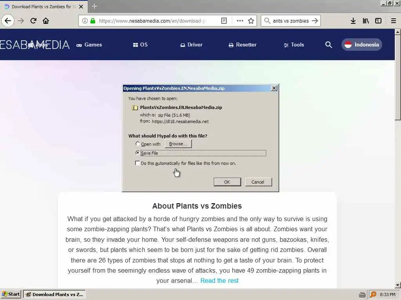
Task: Open a new browser tab
Action: [x=94, y=6]
